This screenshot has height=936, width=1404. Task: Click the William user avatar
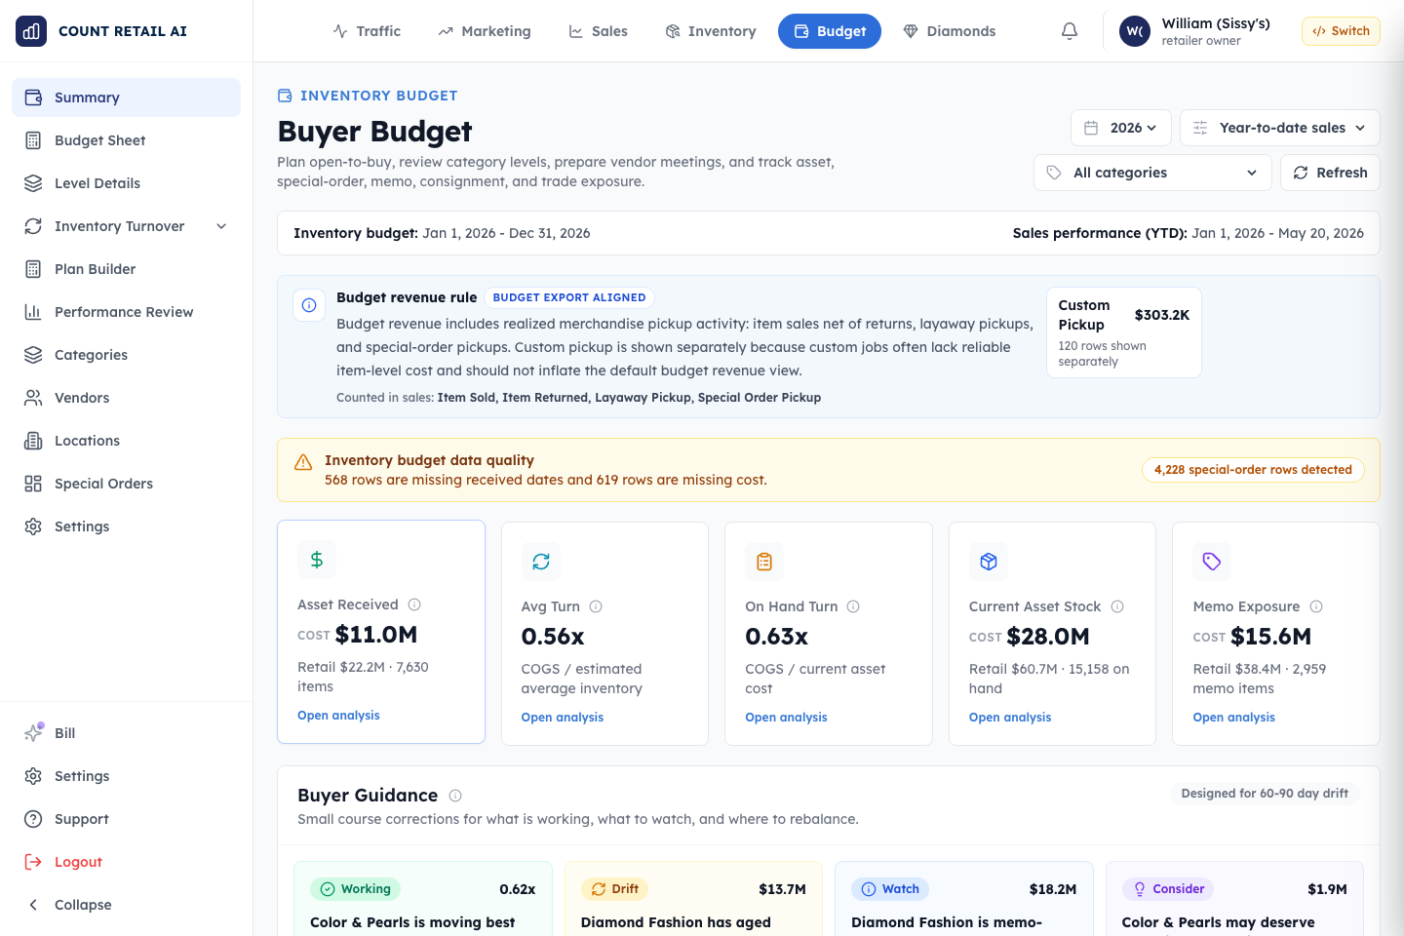[1135, 31]
